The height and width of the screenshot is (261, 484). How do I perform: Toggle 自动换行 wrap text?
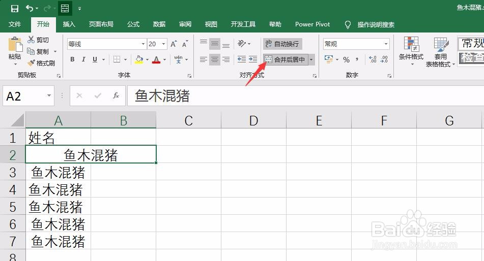click(282, 44)
